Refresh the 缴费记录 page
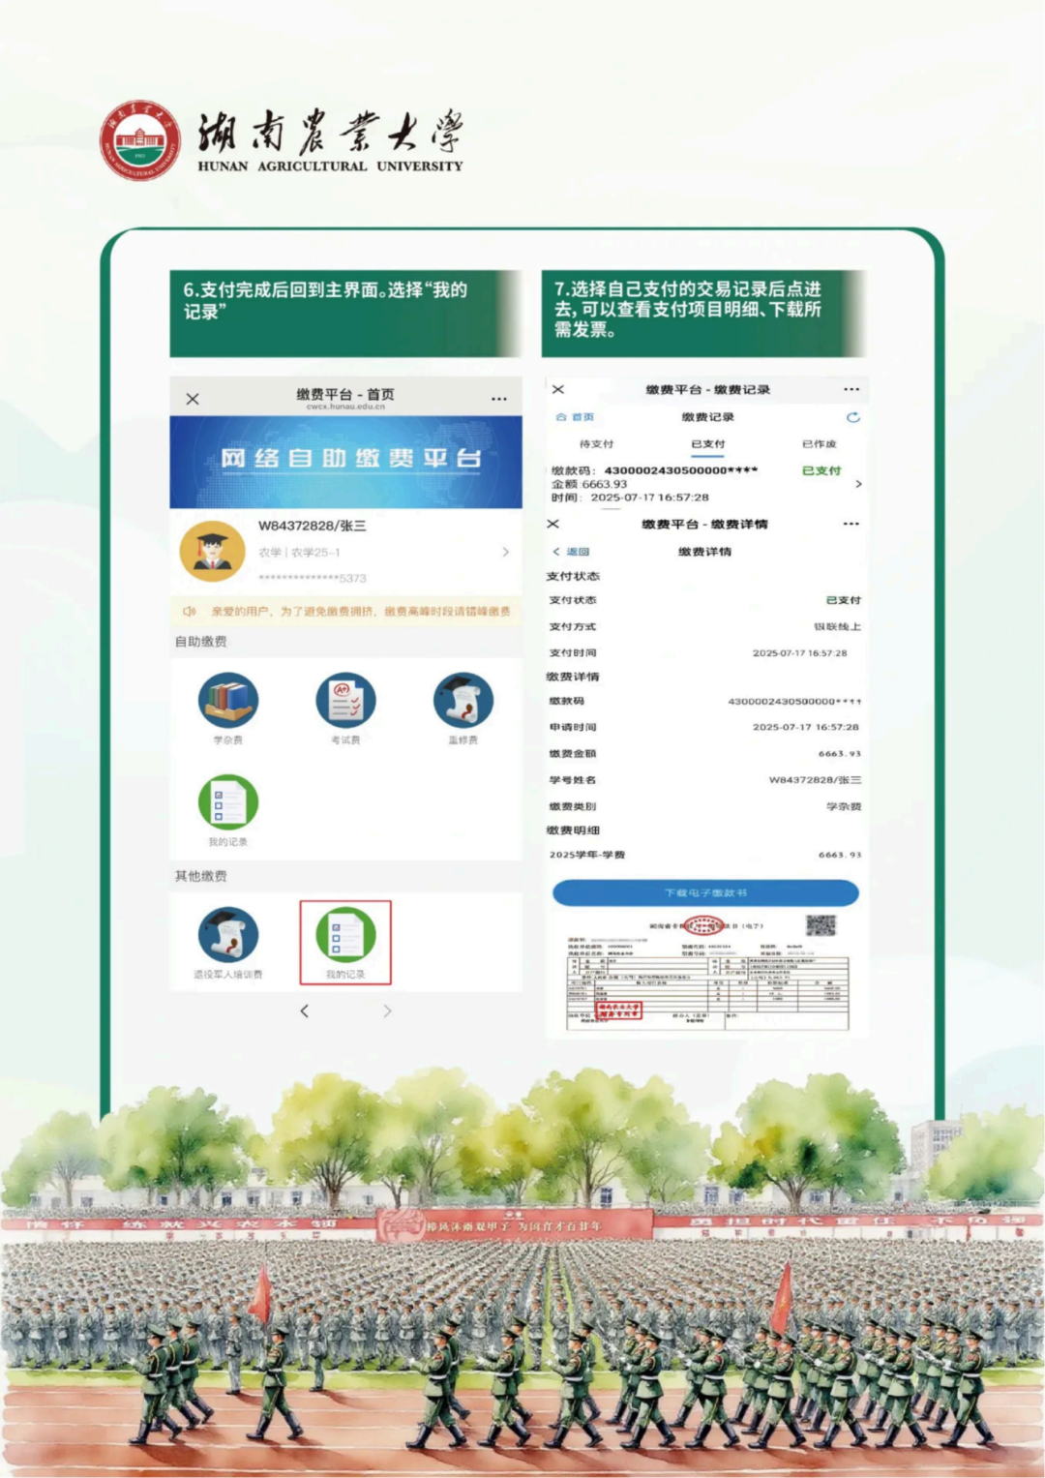 pyautogui.click(x=851, y=418)
